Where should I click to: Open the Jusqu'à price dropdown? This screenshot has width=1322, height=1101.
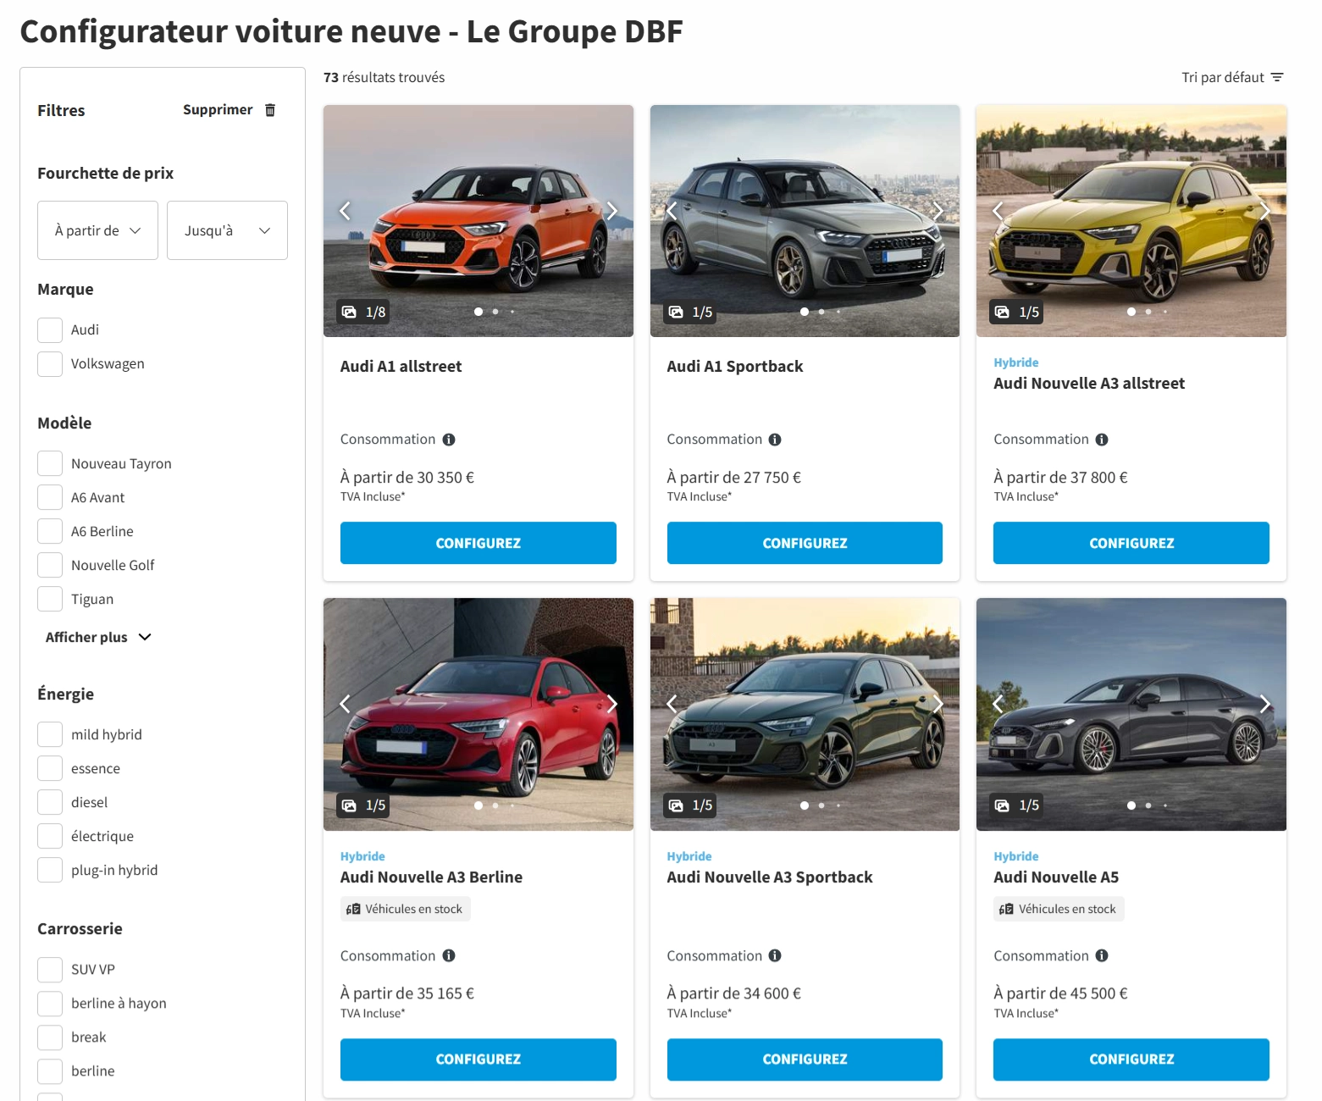(227, 230)
